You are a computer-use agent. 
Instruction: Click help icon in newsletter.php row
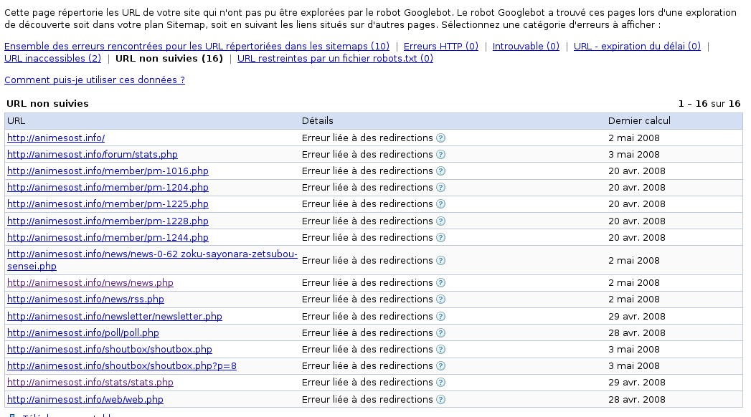click(x=441, y=316)
